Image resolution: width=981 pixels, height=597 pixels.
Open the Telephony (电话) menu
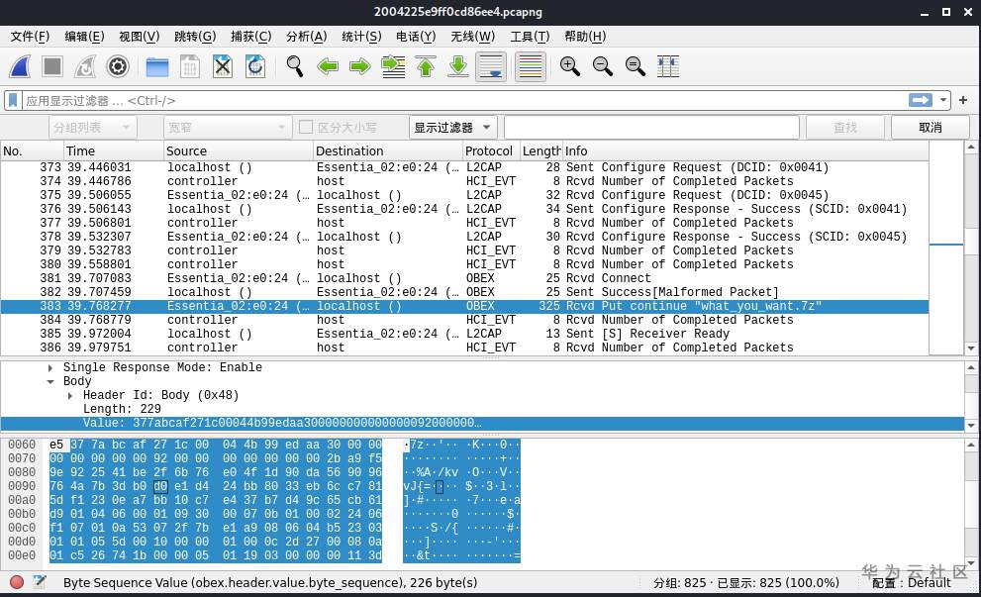click(x=416, y=37)
